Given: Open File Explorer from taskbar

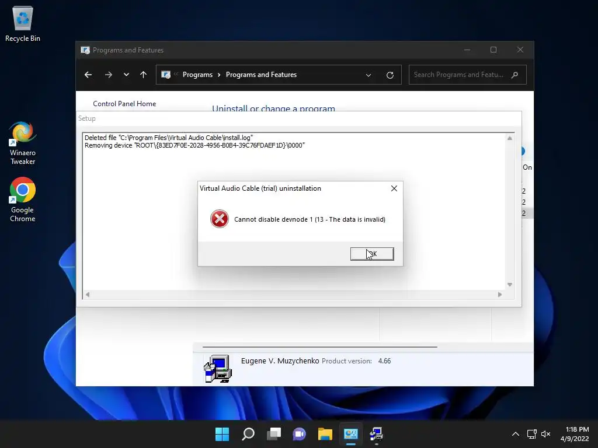Looking at the screenshot, I should pyautogui.click(x=325, y=434).
